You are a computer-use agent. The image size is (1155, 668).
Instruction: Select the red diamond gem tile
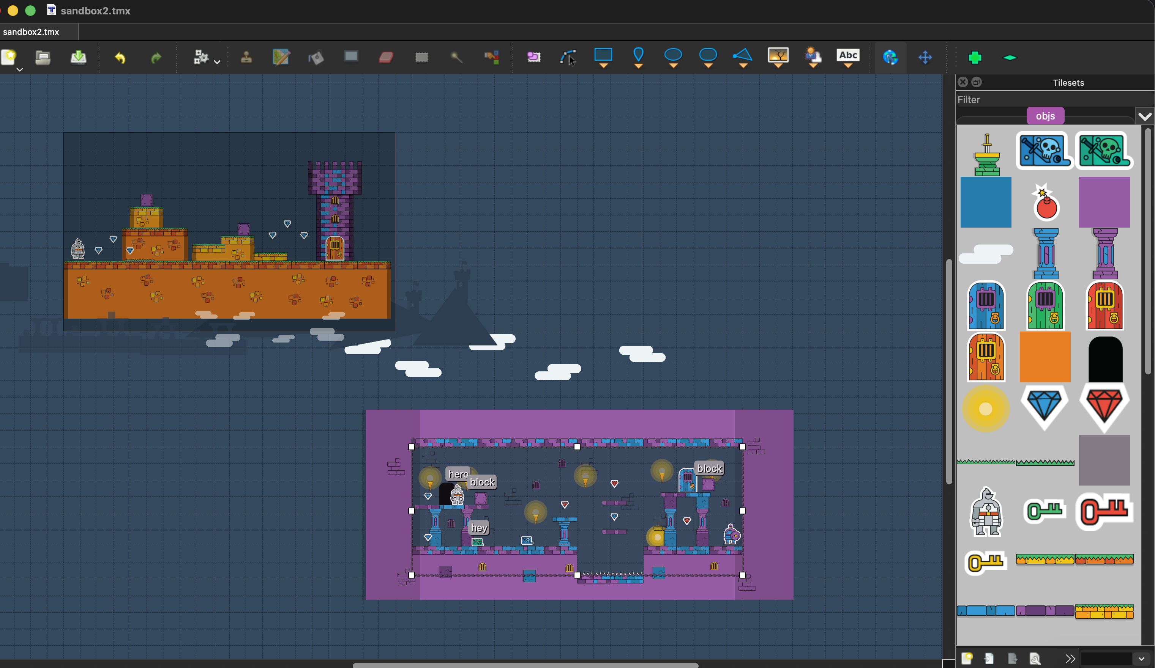[1104, 408]
